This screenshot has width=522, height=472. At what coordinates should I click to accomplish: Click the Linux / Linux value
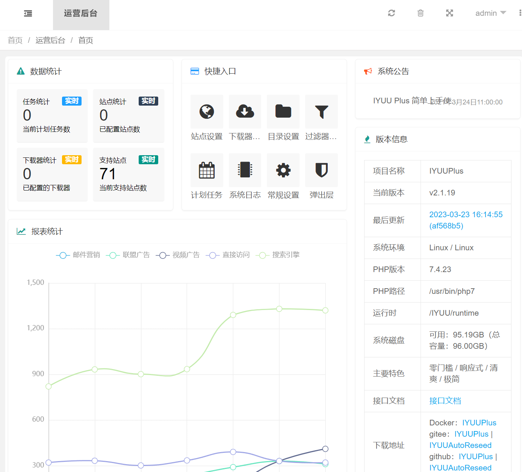(x=451, y=248)
